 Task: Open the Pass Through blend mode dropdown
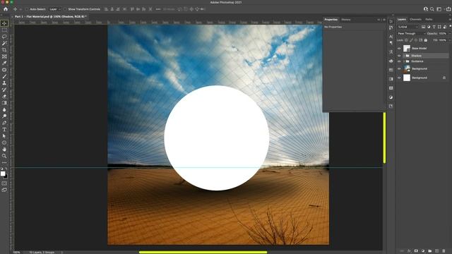411,34
